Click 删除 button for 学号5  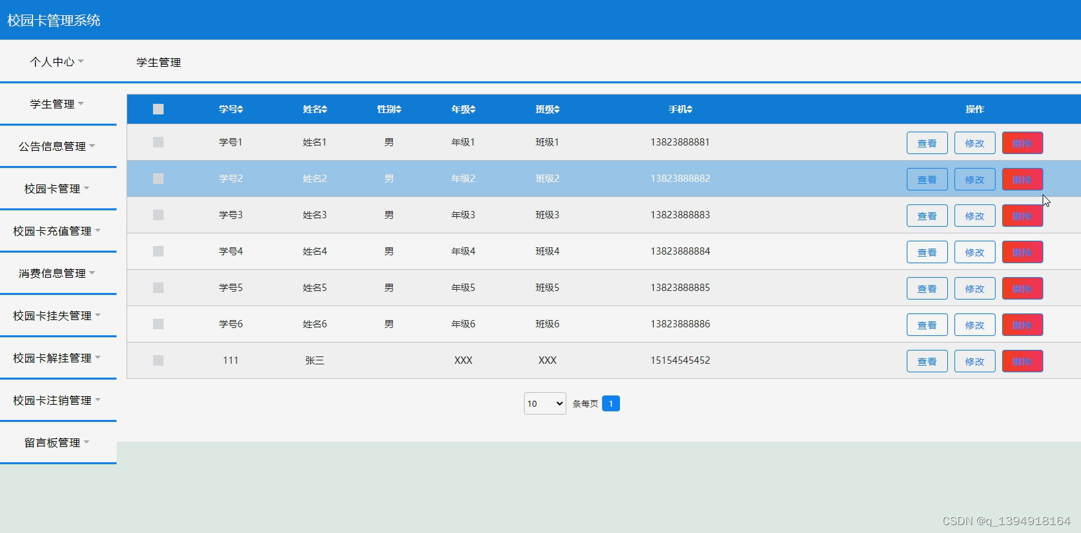pyautogui.click(x=1023, y=288)
